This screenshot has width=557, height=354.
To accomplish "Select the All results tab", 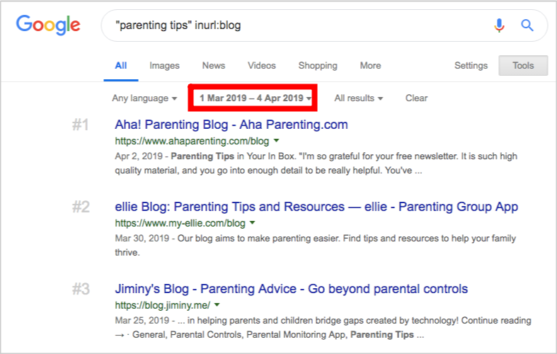I will tap(121, 66).
